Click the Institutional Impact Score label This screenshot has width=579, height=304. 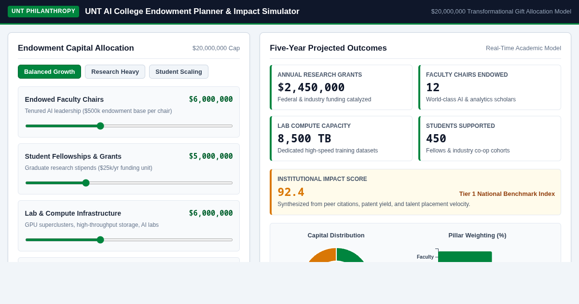322,179
